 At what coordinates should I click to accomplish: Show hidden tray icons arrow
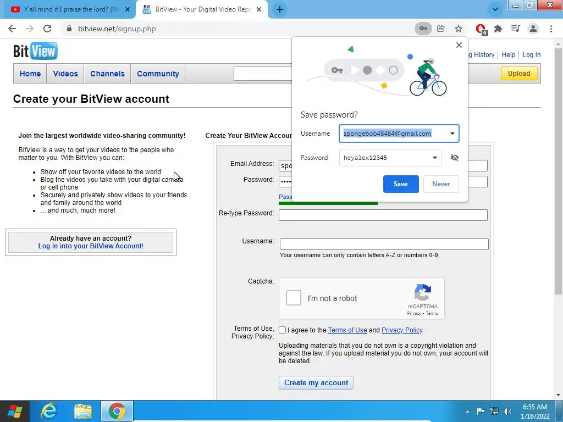(x=467, y=412)
